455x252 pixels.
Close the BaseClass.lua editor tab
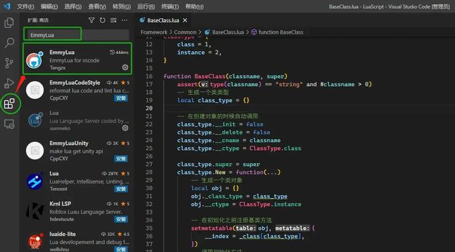[185, 20]
